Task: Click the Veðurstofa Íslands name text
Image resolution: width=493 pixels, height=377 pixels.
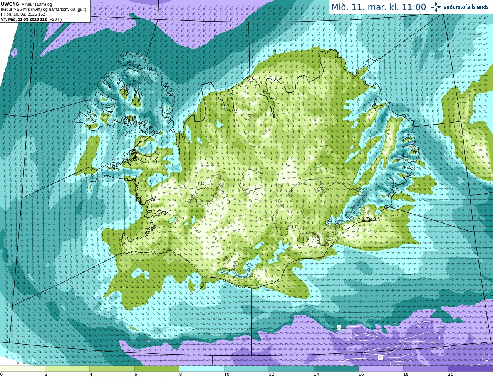Action: (x=466, y=7)
